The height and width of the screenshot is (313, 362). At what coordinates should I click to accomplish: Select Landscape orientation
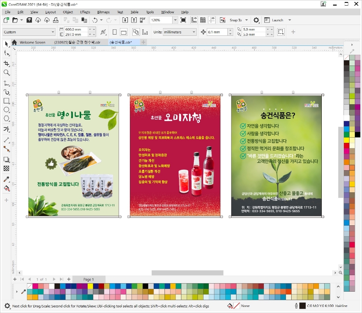(x=124, y=32)
